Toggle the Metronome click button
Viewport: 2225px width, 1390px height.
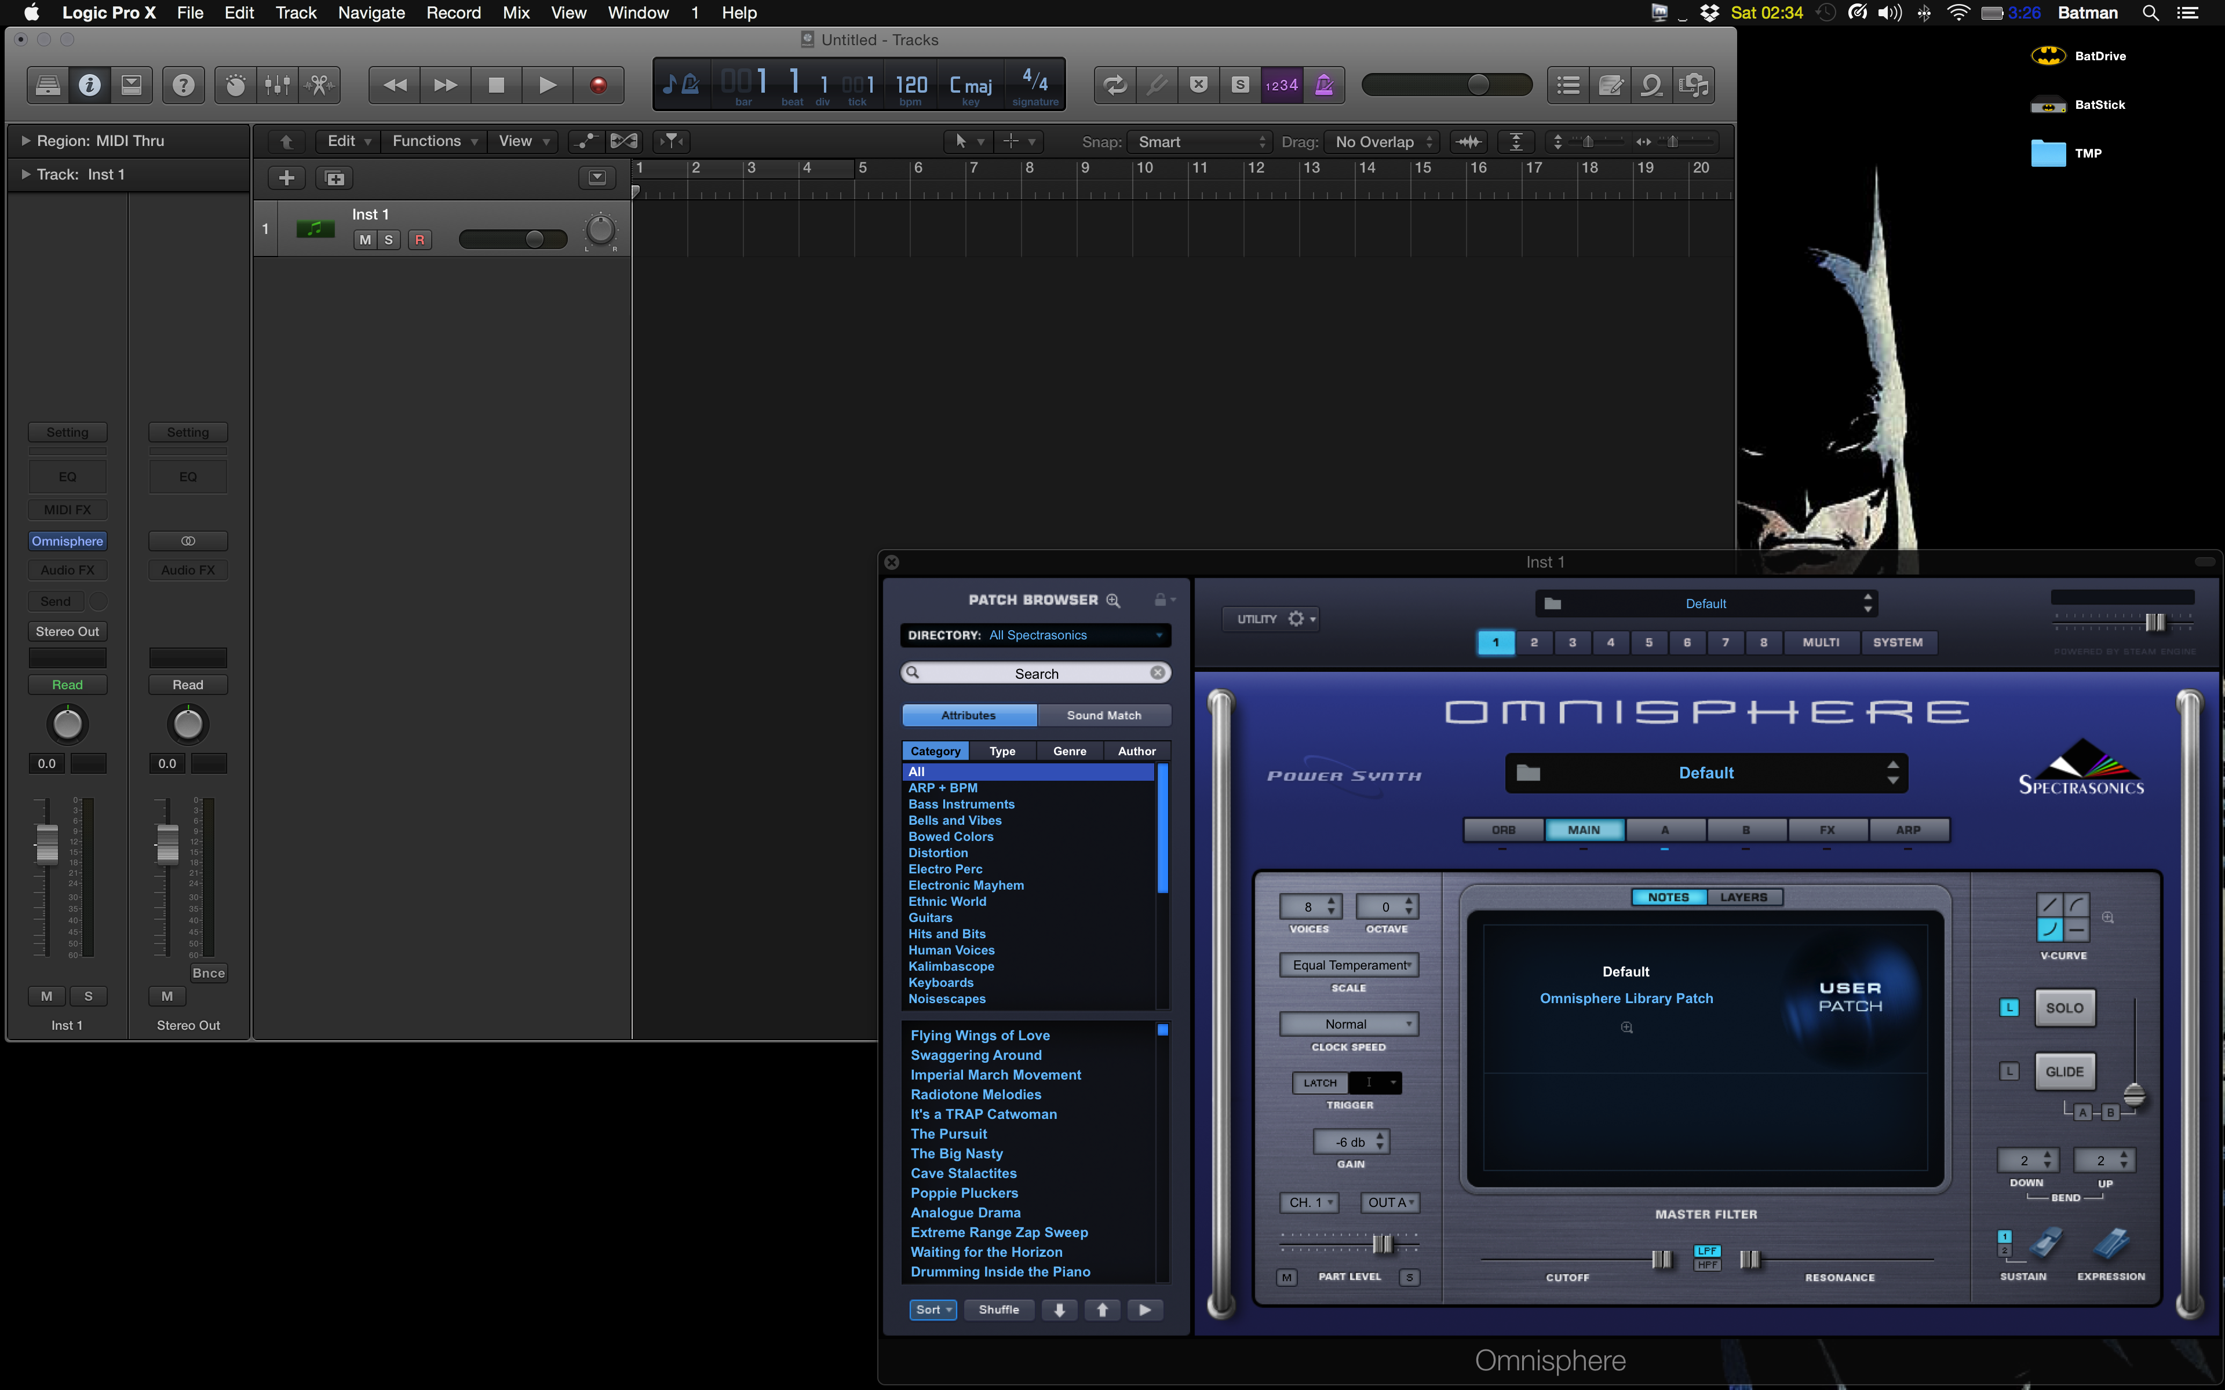(x=1324, y=86)
